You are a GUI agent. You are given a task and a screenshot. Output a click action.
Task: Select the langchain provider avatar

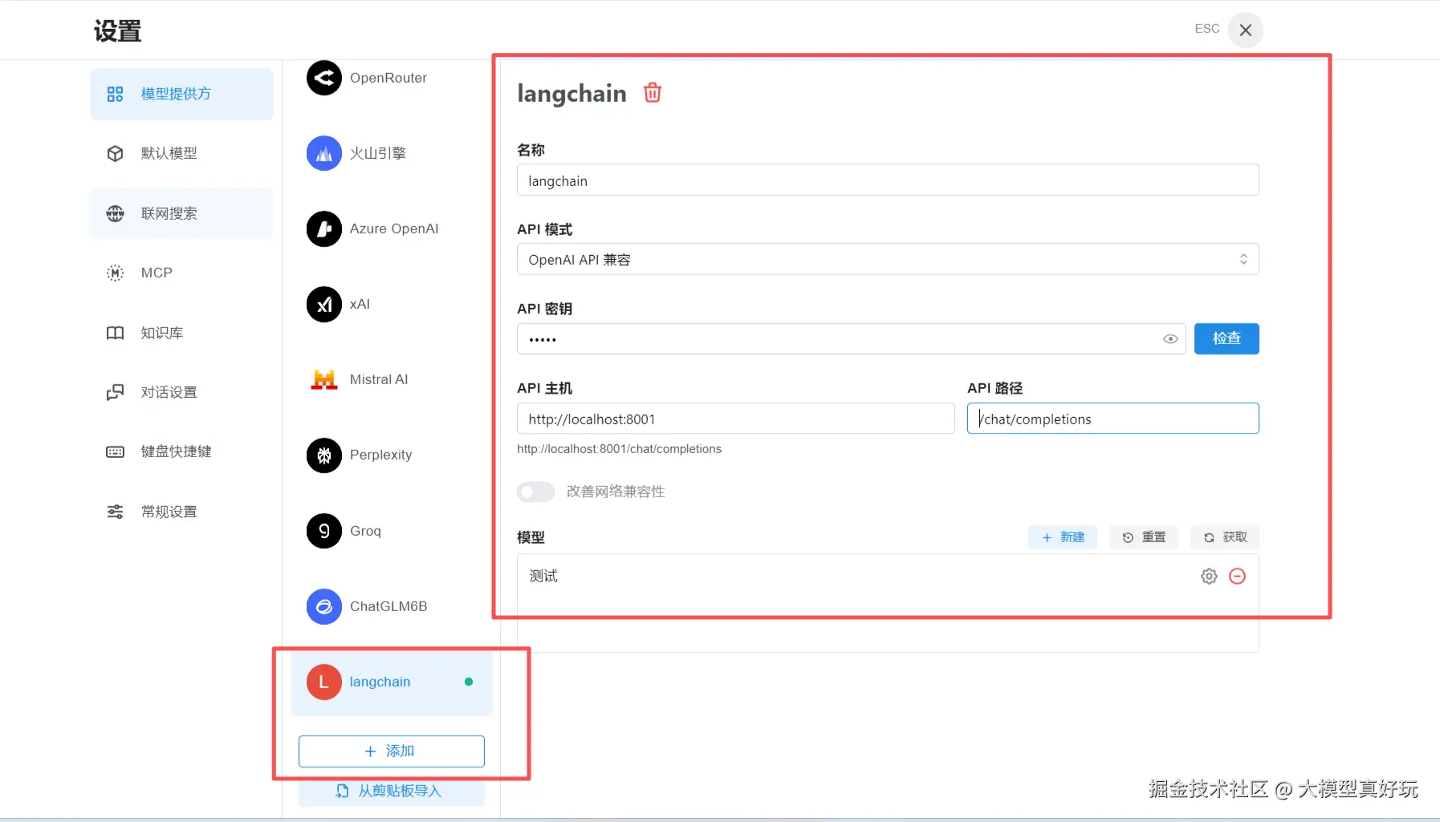click(x=324, y=682)
